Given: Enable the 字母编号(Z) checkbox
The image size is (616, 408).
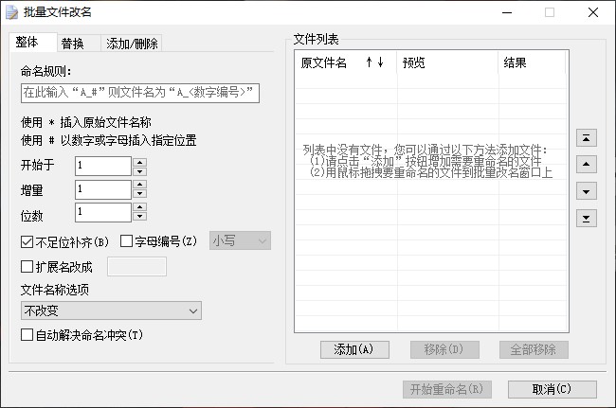Looking at the screenshot, I should (126, 240).
